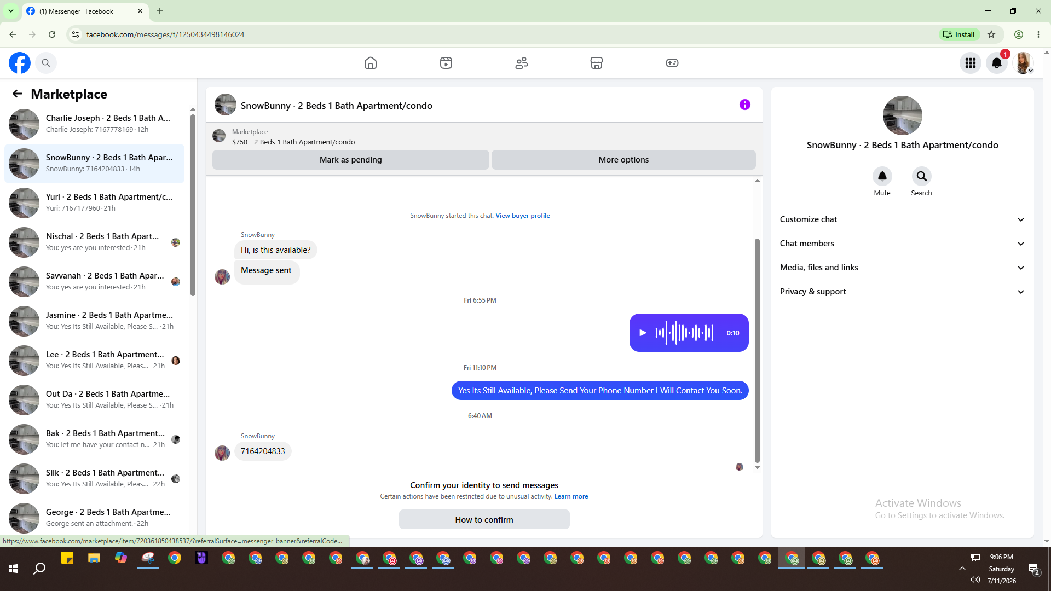This screenshot has width=1051, height=591.
Task: Open Charlie Joseph's conversation
Action: (94, 124)
